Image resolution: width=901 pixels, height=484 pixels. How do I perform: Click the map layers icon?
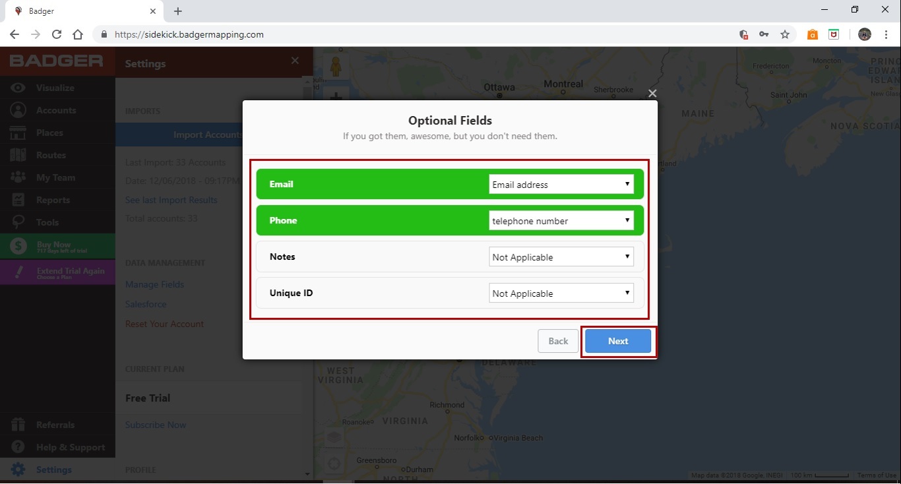click(x=334, y=437)
